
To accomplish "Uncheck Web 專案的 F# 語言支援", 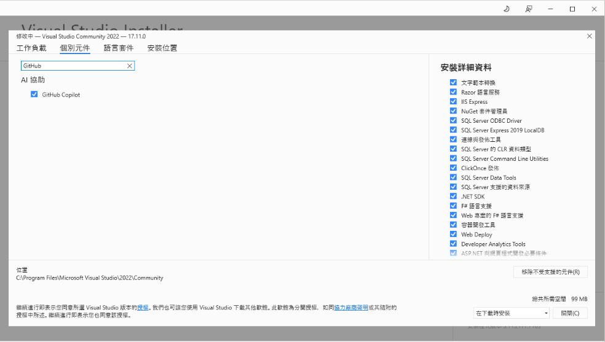I will 453,216.
